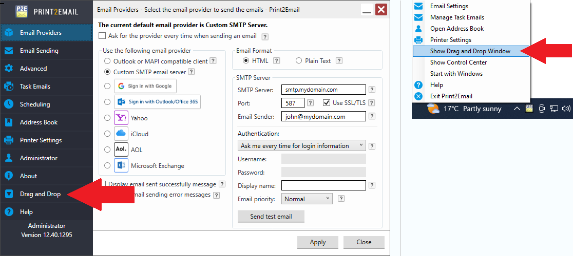
Task: Open the Email priority dropdown
Action: pos(307,199)
